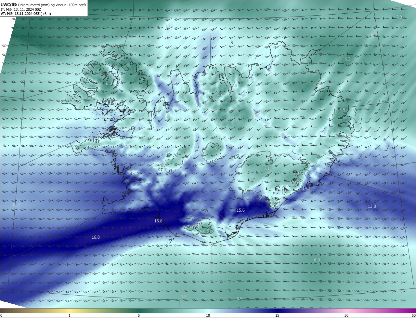The image size is (416, 318).
Task: Select the 'VT: Mið. 13.11.2024 06Z (+6 h)' line
Action: click(x=26, y=14)
